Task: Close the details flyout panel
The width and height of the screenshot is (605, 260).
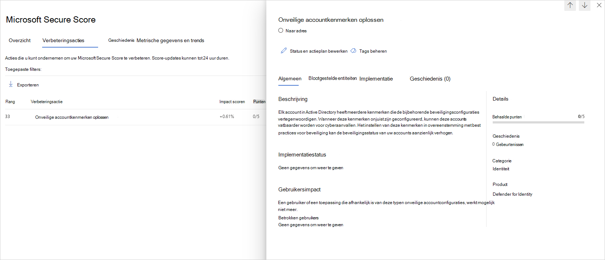Action: click(599, 5)
